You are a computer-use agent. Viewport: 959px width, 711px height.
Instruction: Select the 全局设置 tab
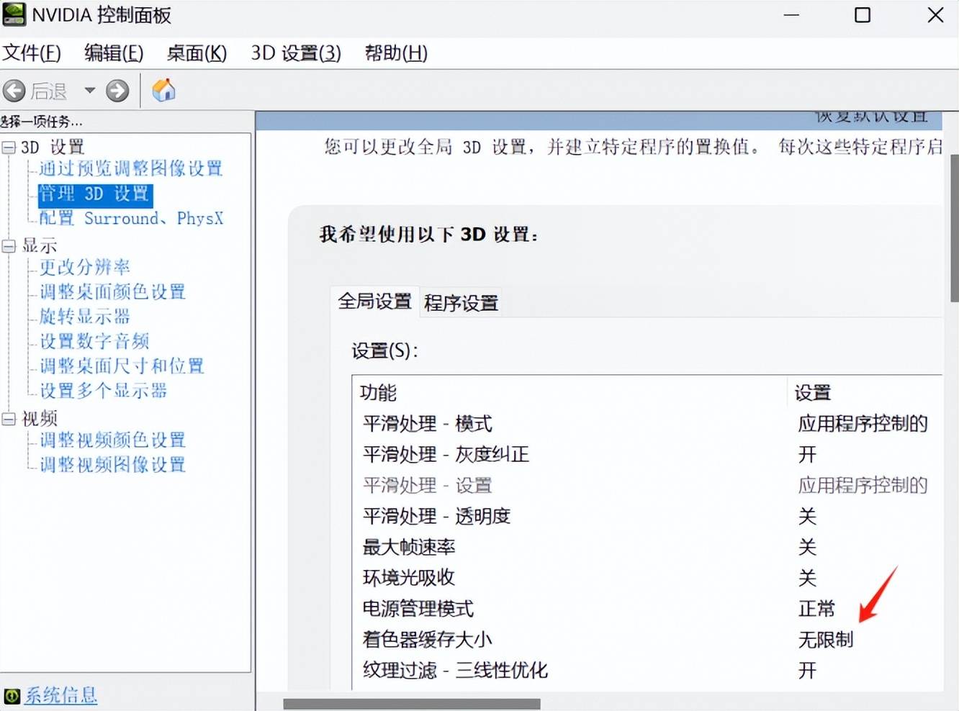374,301
